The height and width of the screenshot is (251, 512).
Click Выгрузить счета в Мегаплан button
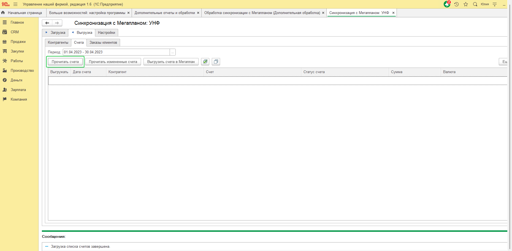(171, 62)
